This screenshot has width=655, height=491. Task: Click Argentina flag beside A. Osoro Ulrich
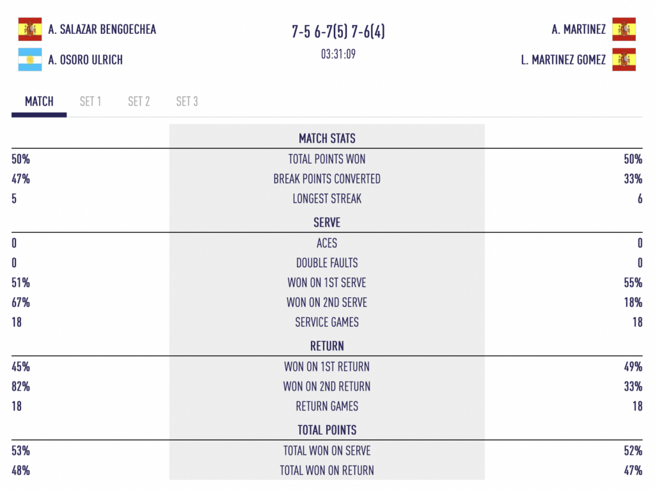click(30, 59)
